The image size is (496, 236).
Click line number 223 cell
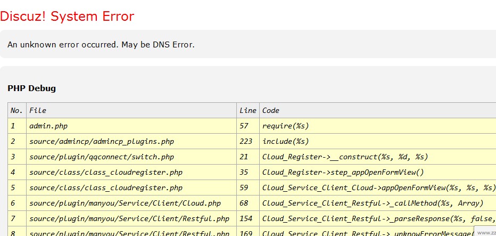[246, 141]
